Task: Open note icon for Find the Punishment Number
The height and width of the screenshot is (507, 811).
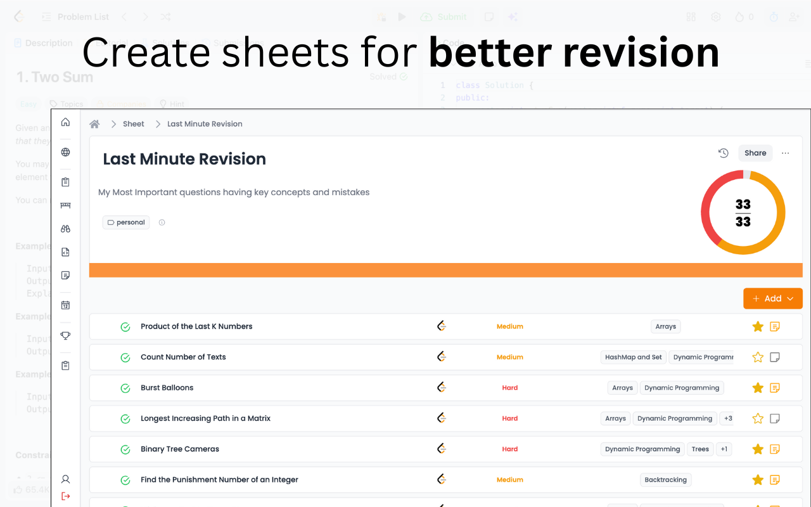Action: click(774, 480)
